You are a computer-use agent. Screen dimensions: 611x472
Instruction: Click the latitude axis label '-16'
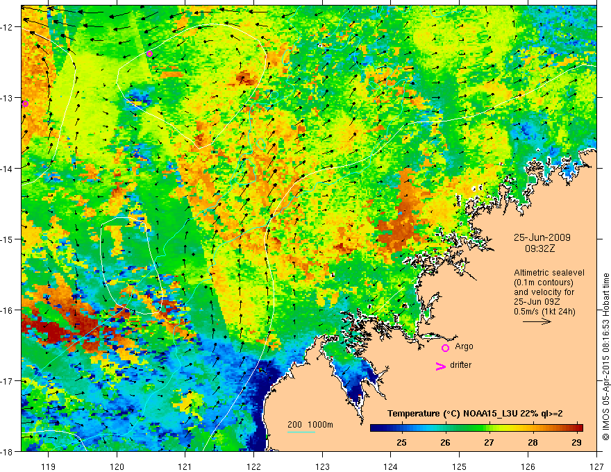(7, 310)
